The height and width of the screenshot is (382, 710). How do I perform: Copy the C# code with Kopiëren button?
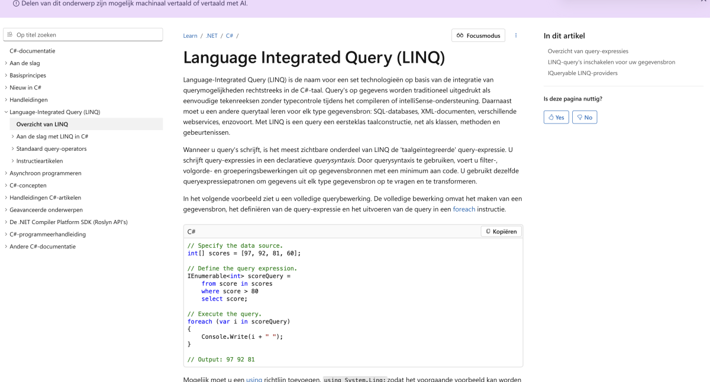pos(501,231)
